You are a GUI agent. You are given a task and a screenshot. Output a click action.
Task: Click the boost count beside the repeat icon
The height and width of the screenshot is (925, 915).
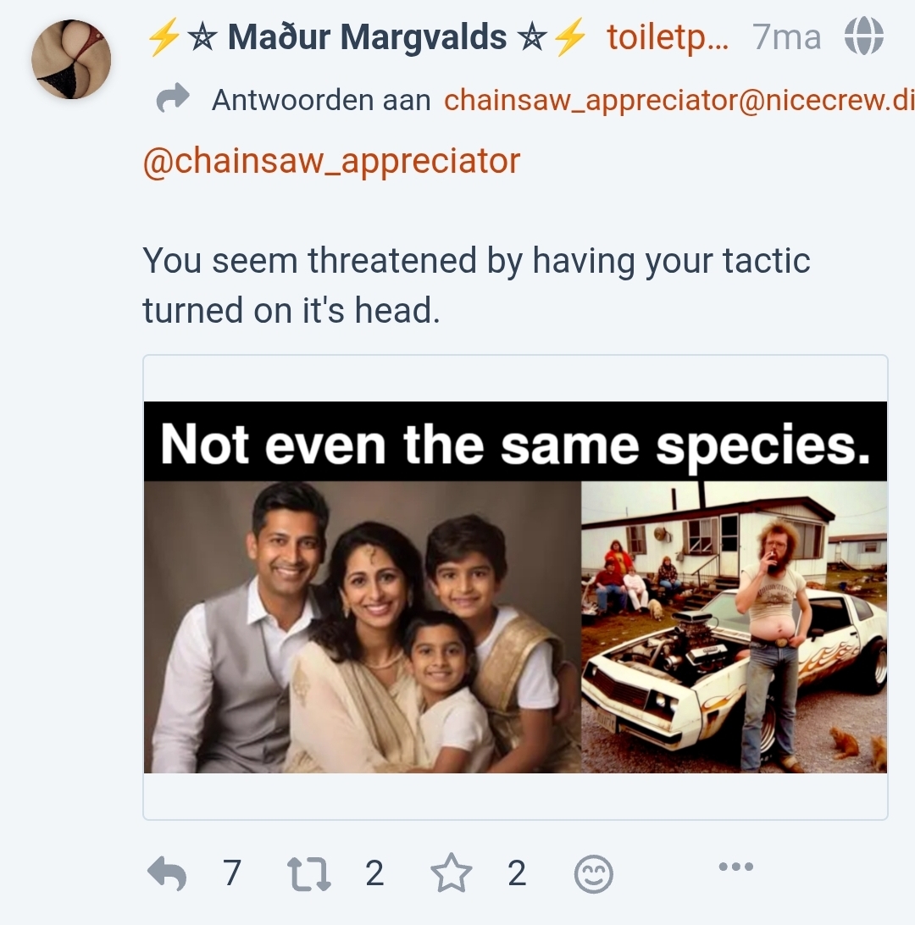pos(374,873)
